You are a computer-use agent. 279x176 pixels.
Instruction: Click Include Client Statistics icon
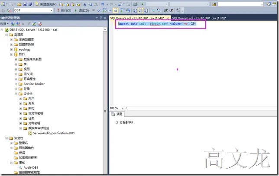pyautogui.click(x=128, y=10)
